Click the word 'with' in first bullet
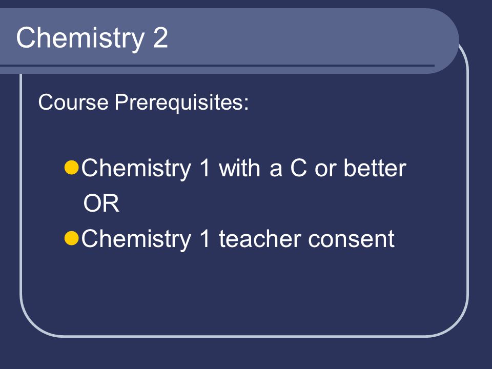This screenshot has width=492, height=369. pyautogui.click(x=239, y=168)
